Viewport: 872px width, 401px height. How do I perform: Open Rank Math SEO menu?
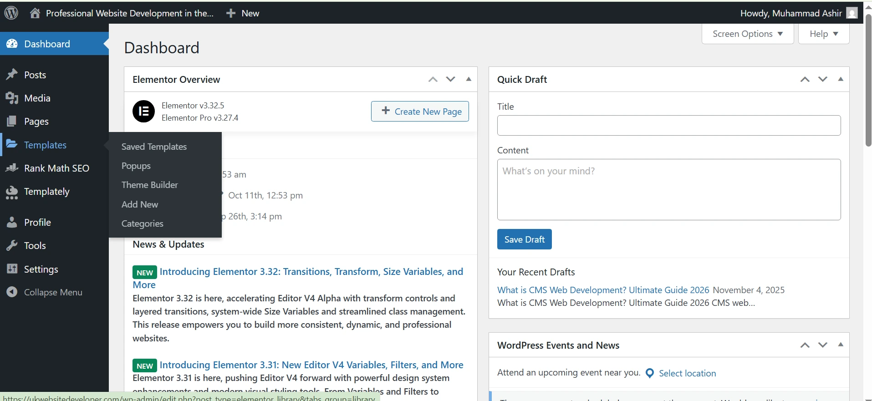(x=54, y=168)
